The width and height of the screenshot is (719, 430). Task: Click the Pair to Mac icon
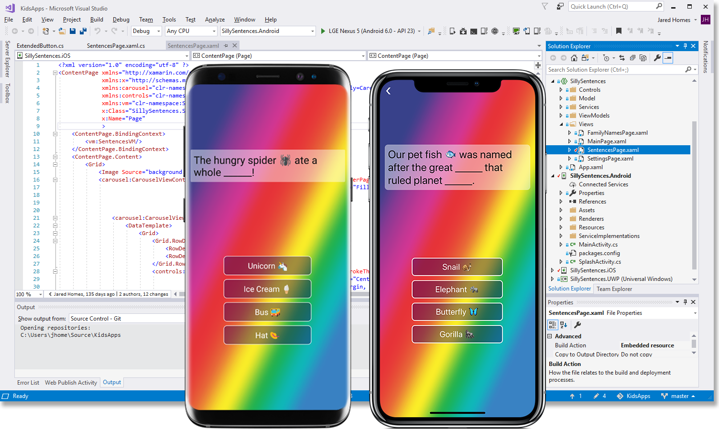(x=516, y=31)
